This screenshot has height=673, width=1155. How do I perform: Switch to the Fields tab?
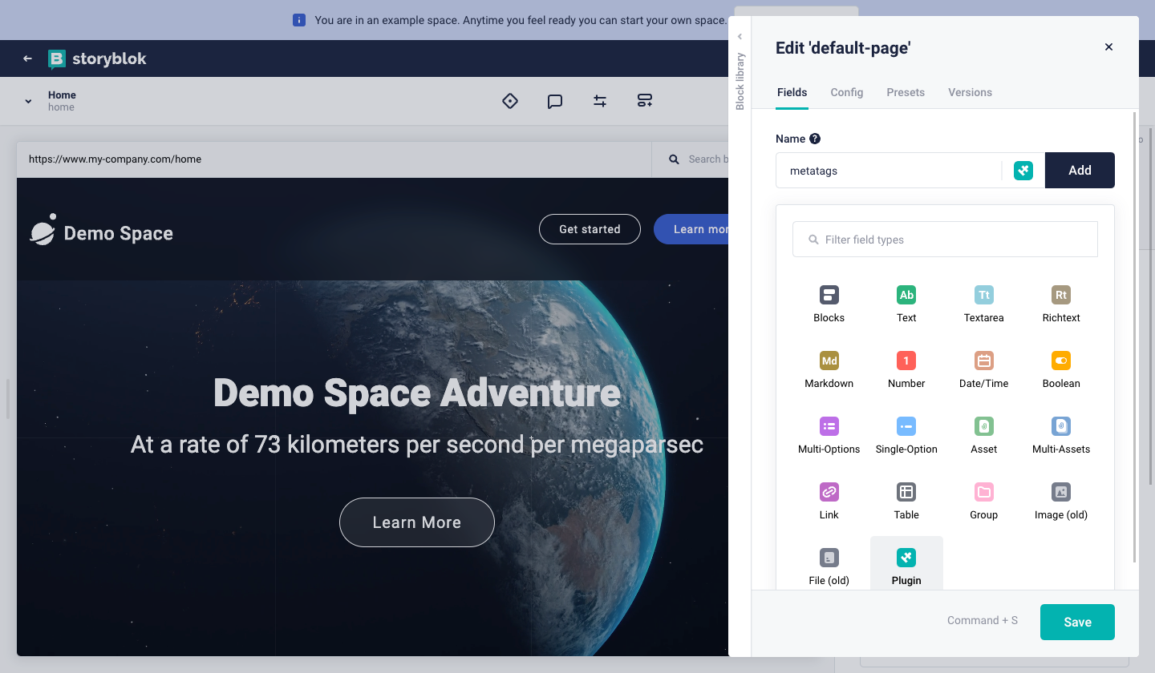(792, 92)
